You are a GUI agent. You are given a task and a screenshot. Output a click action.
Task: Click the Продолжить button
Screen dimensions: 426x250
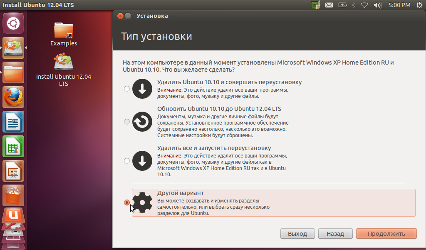[386, 234]
